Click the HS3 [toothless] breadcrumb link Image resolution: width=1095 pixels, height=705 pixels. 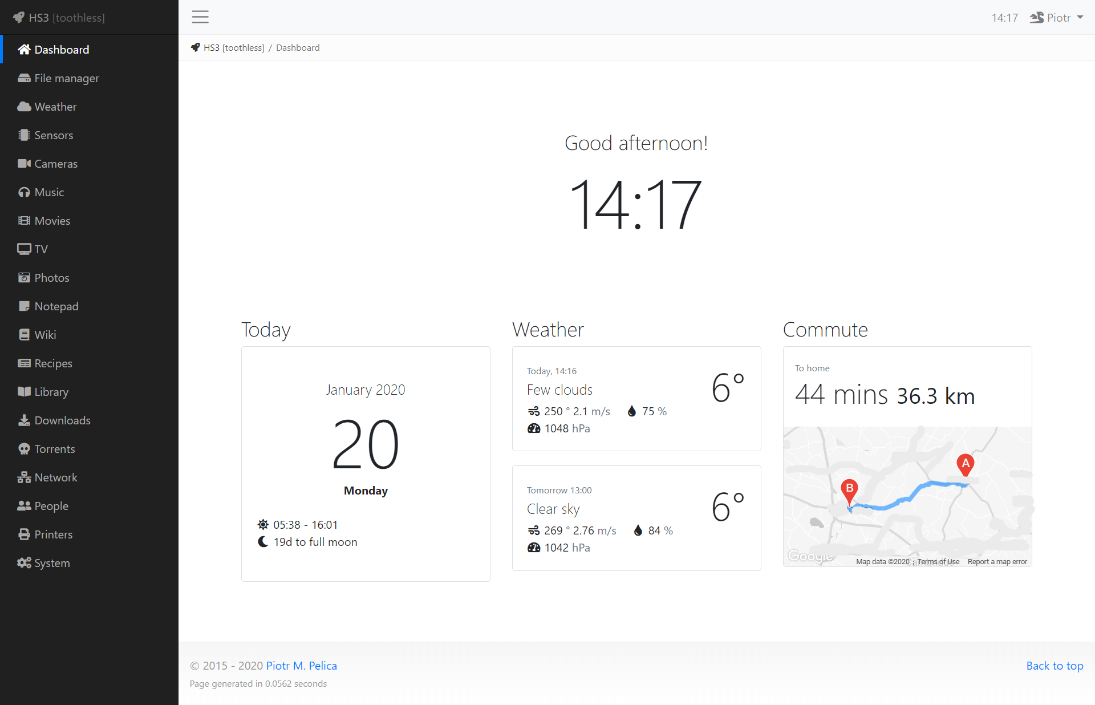(233, 48)
